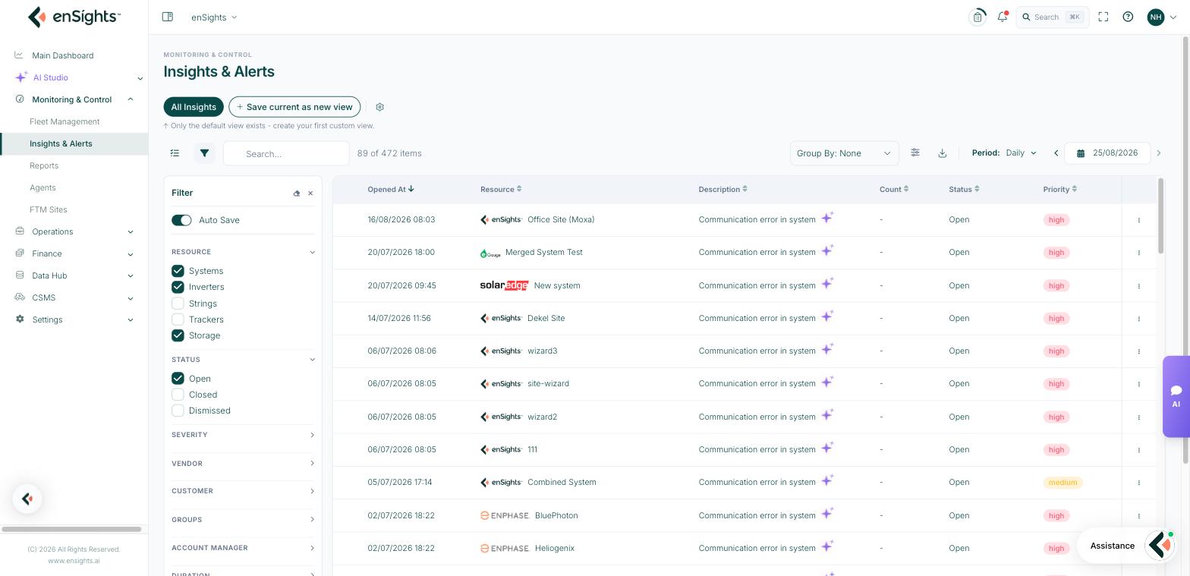Click Save current as new view
The height and width of the screenshot is (576, 1190).
(x=294, y=107)
